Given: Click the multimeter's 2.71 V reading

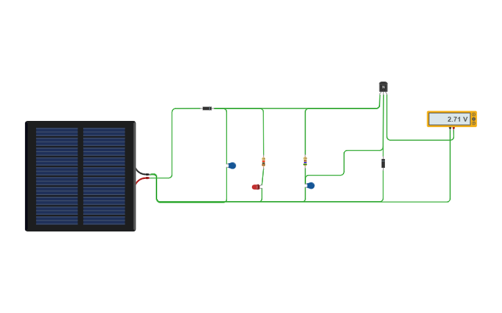Looking at the screenshot, I should coord(458,119).
